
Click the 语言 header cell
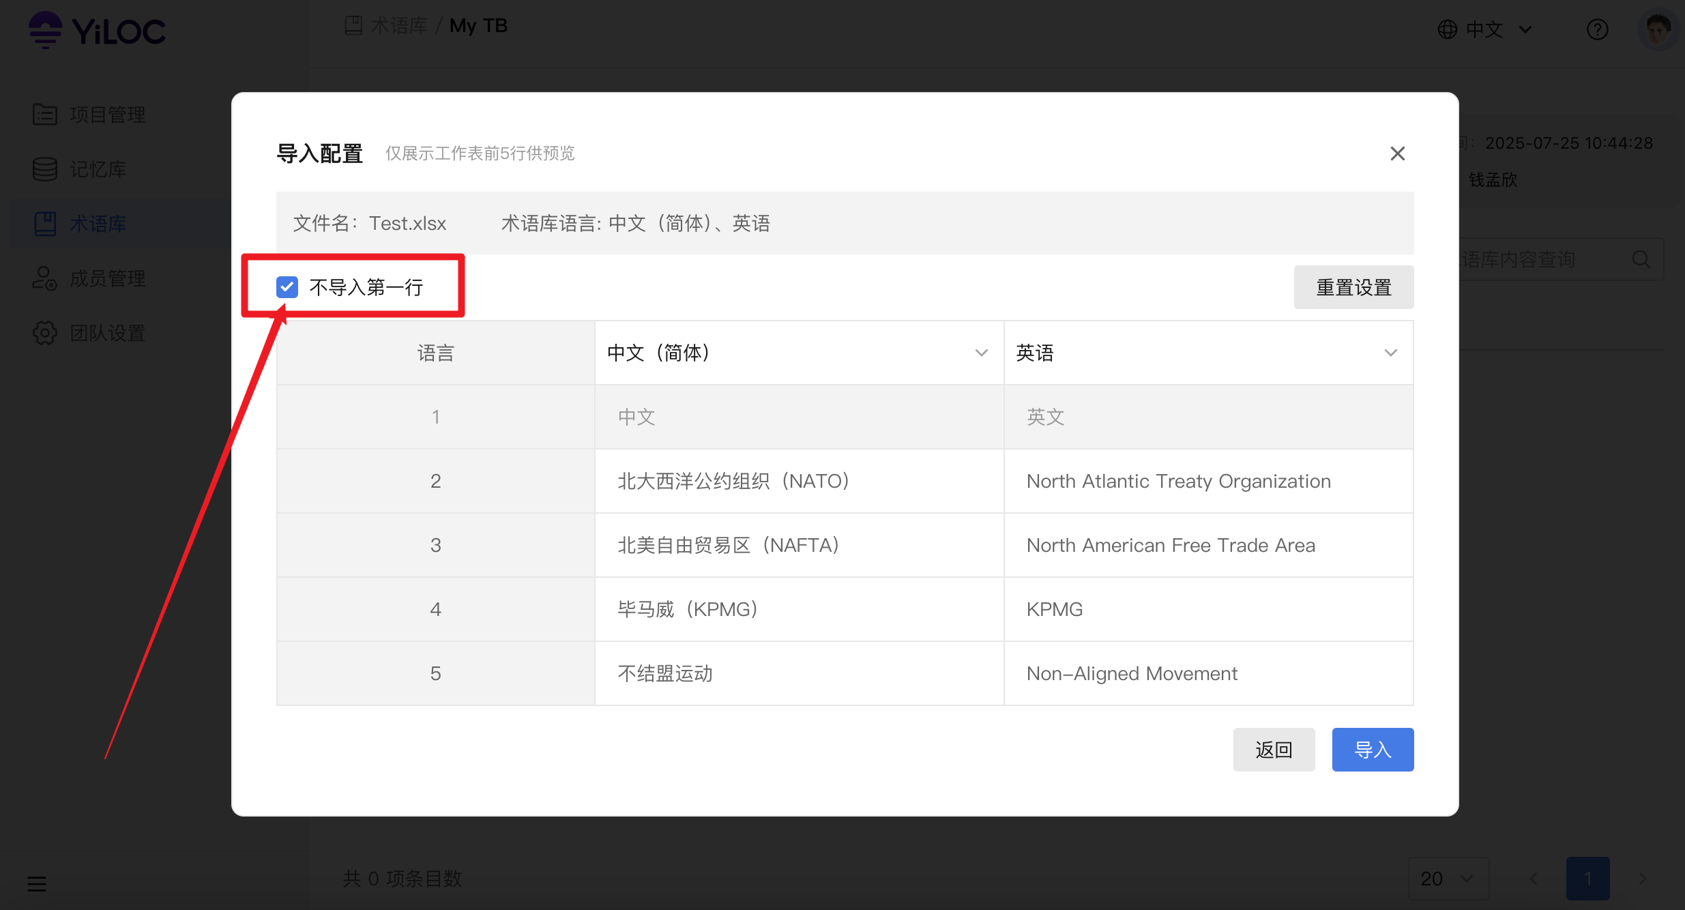coord(436,353)
